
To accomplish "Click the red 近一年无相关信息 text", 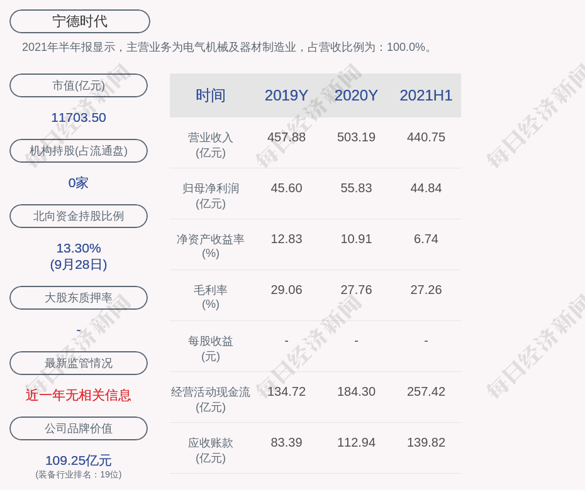I will (x=79, y=395).
